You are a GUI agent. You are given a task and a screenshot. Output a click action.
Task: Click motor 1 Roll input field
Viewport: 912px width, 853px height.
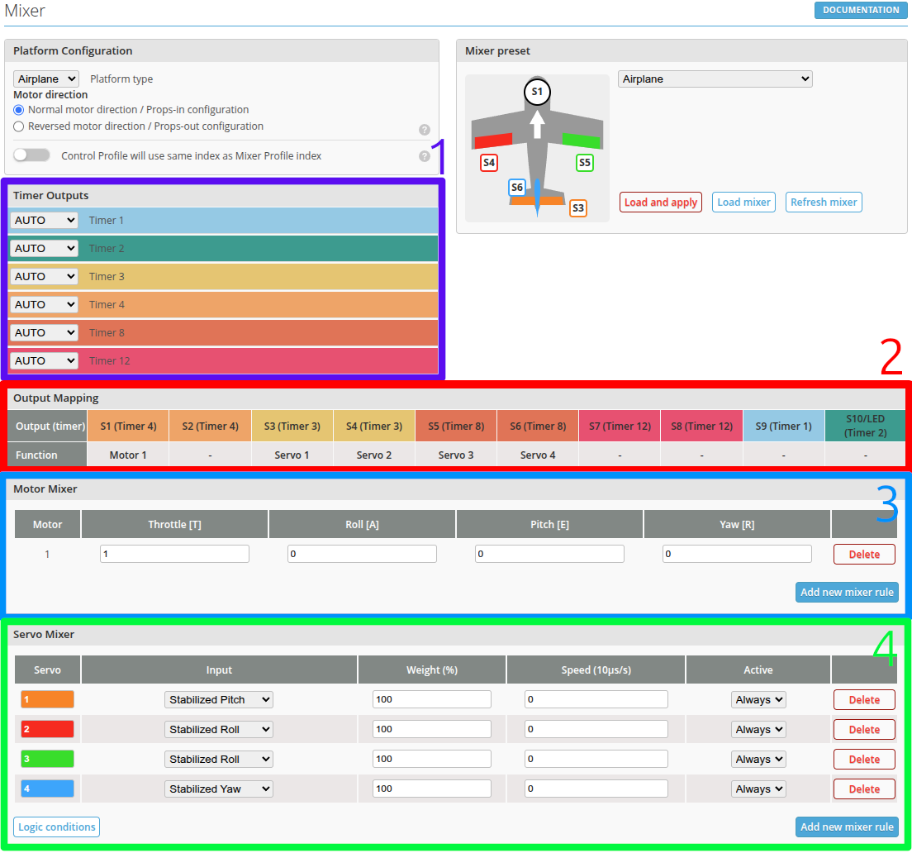362,554
